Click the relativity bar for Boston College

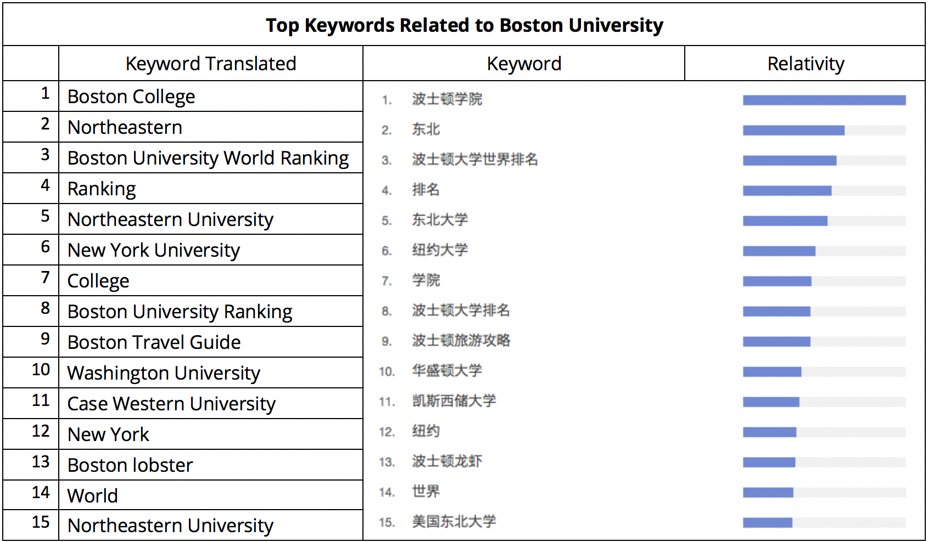824,100
